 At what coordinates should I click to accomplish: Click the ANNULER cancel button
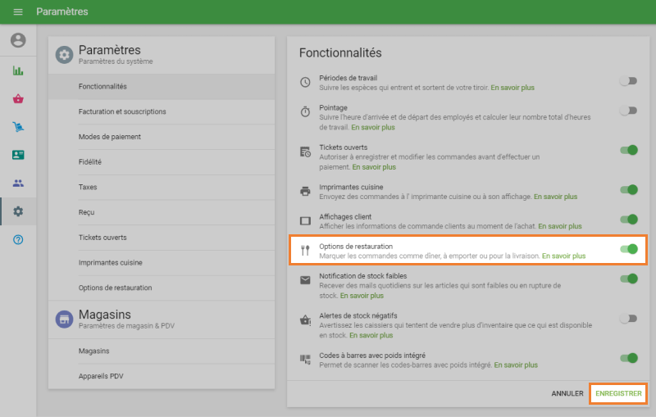point(567,393)
